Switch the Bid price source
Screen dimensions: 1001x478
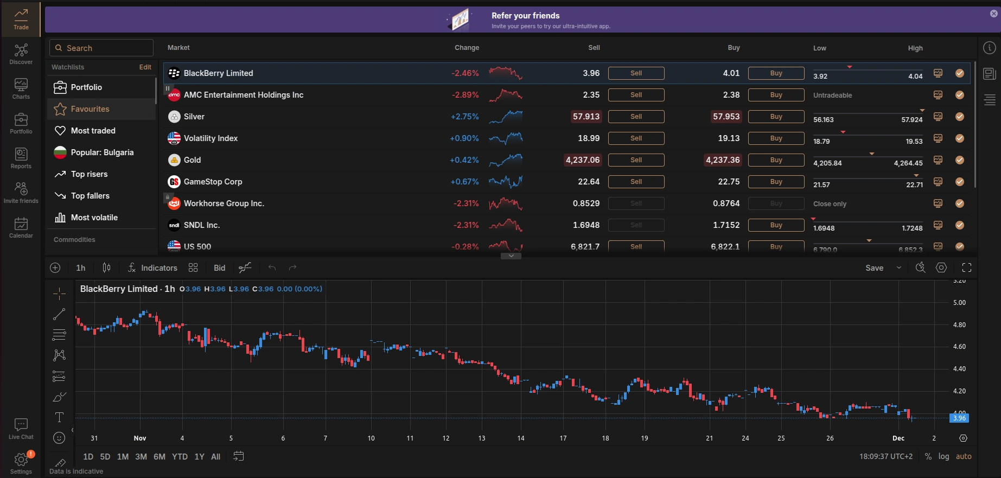[x=219, y=267]
